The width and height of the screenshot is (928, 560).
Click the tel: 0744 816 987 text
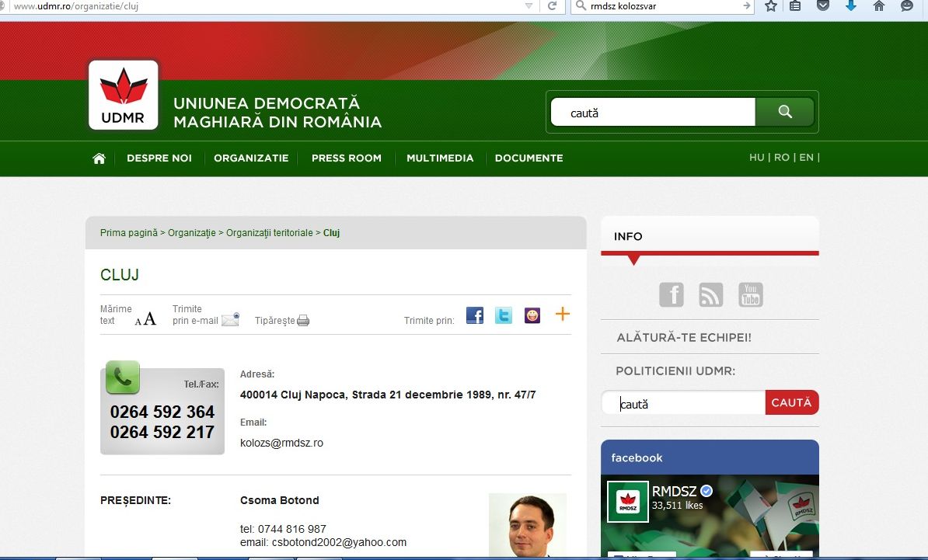point(283,529)
